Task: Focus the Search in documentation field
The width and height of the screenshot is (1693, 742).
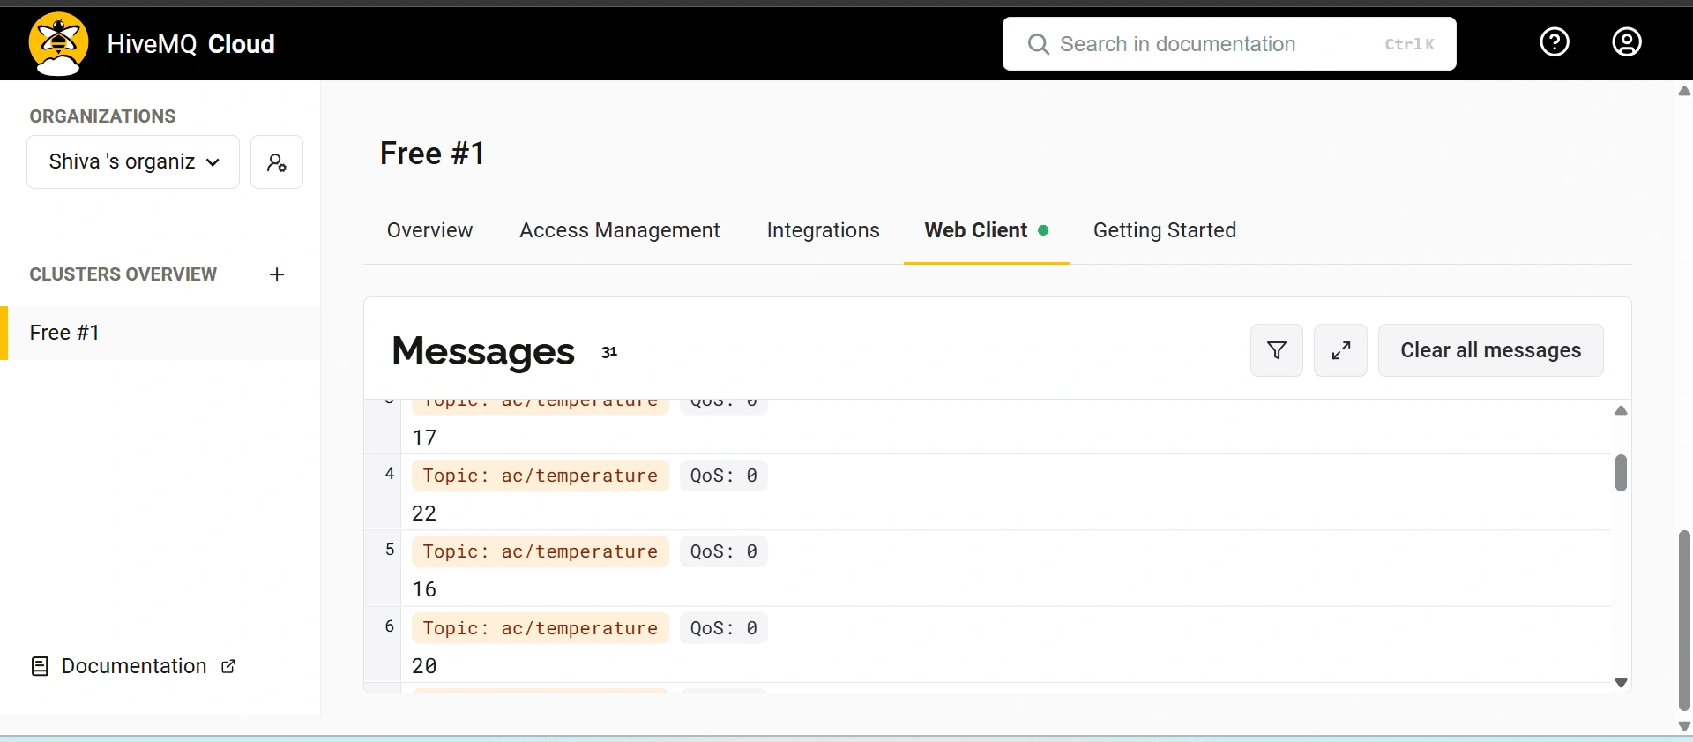Action: (1229, 44)
